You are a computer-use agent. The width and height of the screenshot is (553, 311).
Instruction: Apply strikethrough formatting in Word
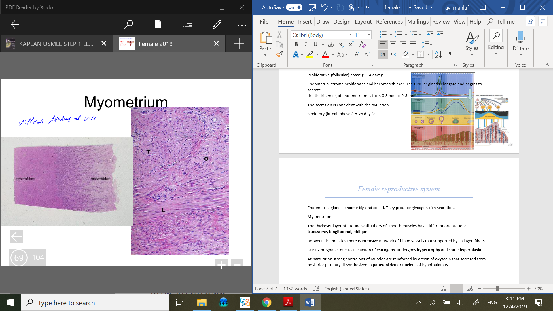331,45
